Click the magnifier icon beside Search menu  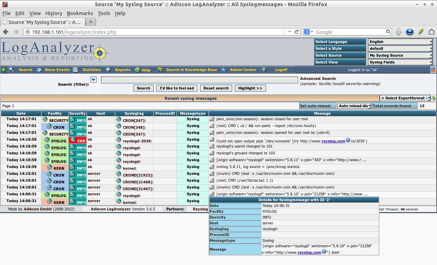click(x=12, y=70)
